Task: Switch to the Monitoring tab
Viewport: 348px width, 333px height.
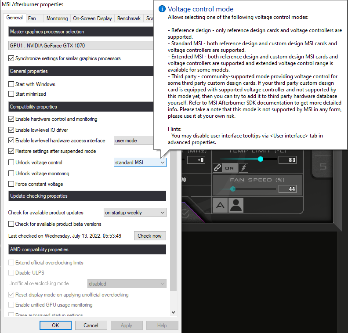Action: point(57,18)
